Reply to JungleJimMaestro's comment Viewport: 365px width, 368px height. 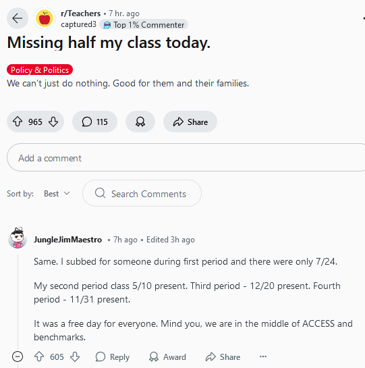click(x=113, y=357)
